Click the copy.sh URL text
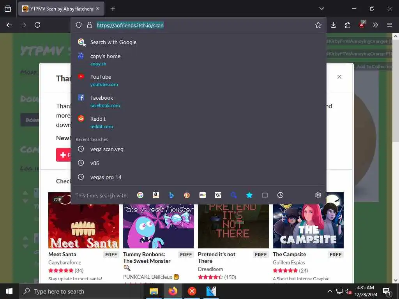Viewport: 399px width, 299px height. pyautogui.click(x=98, y=64)
